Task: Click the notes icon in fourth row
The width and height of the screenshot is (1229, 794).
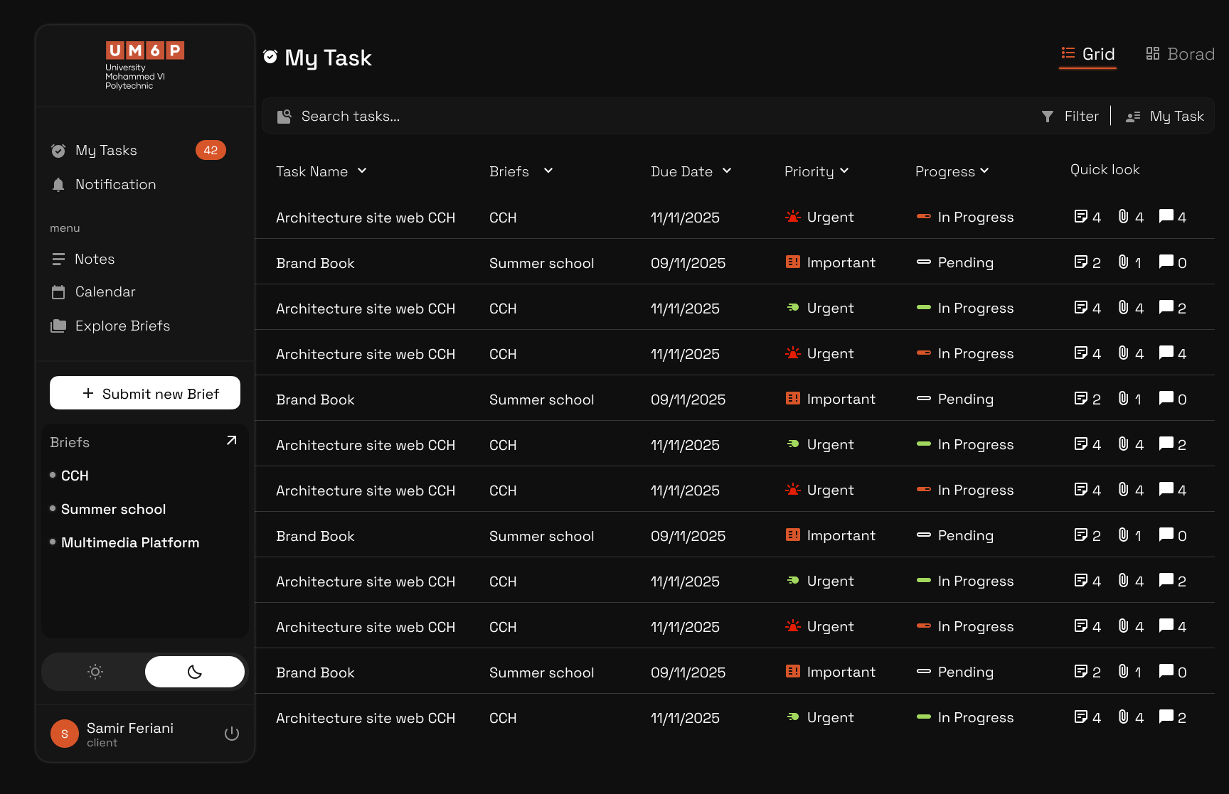Action: coord(1080,353)
